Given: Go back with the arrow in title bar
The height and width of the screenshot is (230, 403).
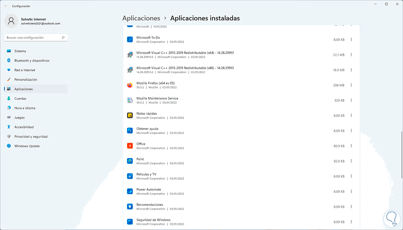Looking at the screenshot, I should coord(6,6).
